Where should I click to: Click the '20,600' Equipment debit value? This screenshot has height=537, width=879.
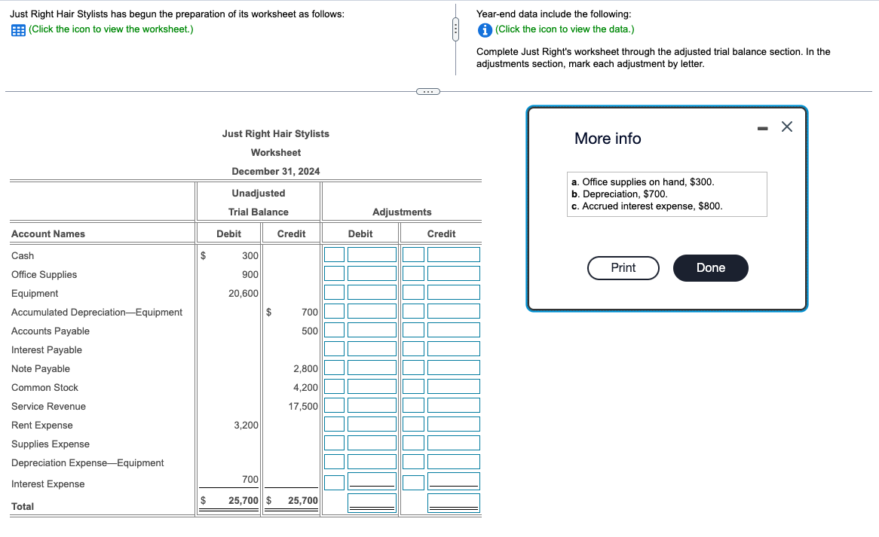tap(243, 294)
